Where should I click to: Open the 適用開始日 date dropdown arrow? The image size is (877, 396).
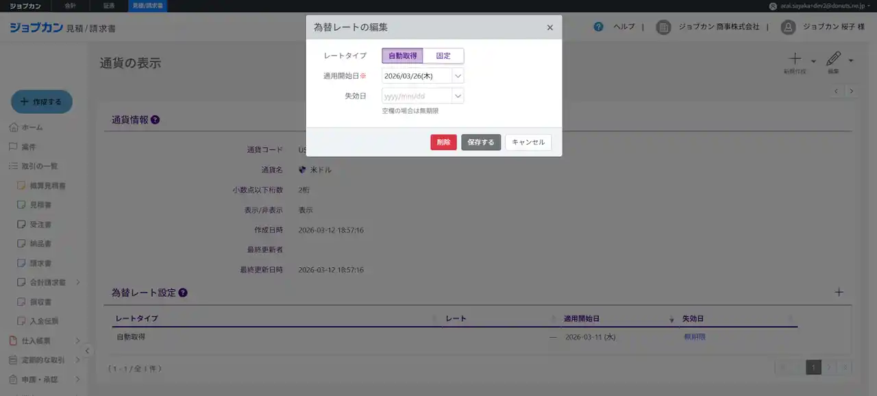(458, 76)
